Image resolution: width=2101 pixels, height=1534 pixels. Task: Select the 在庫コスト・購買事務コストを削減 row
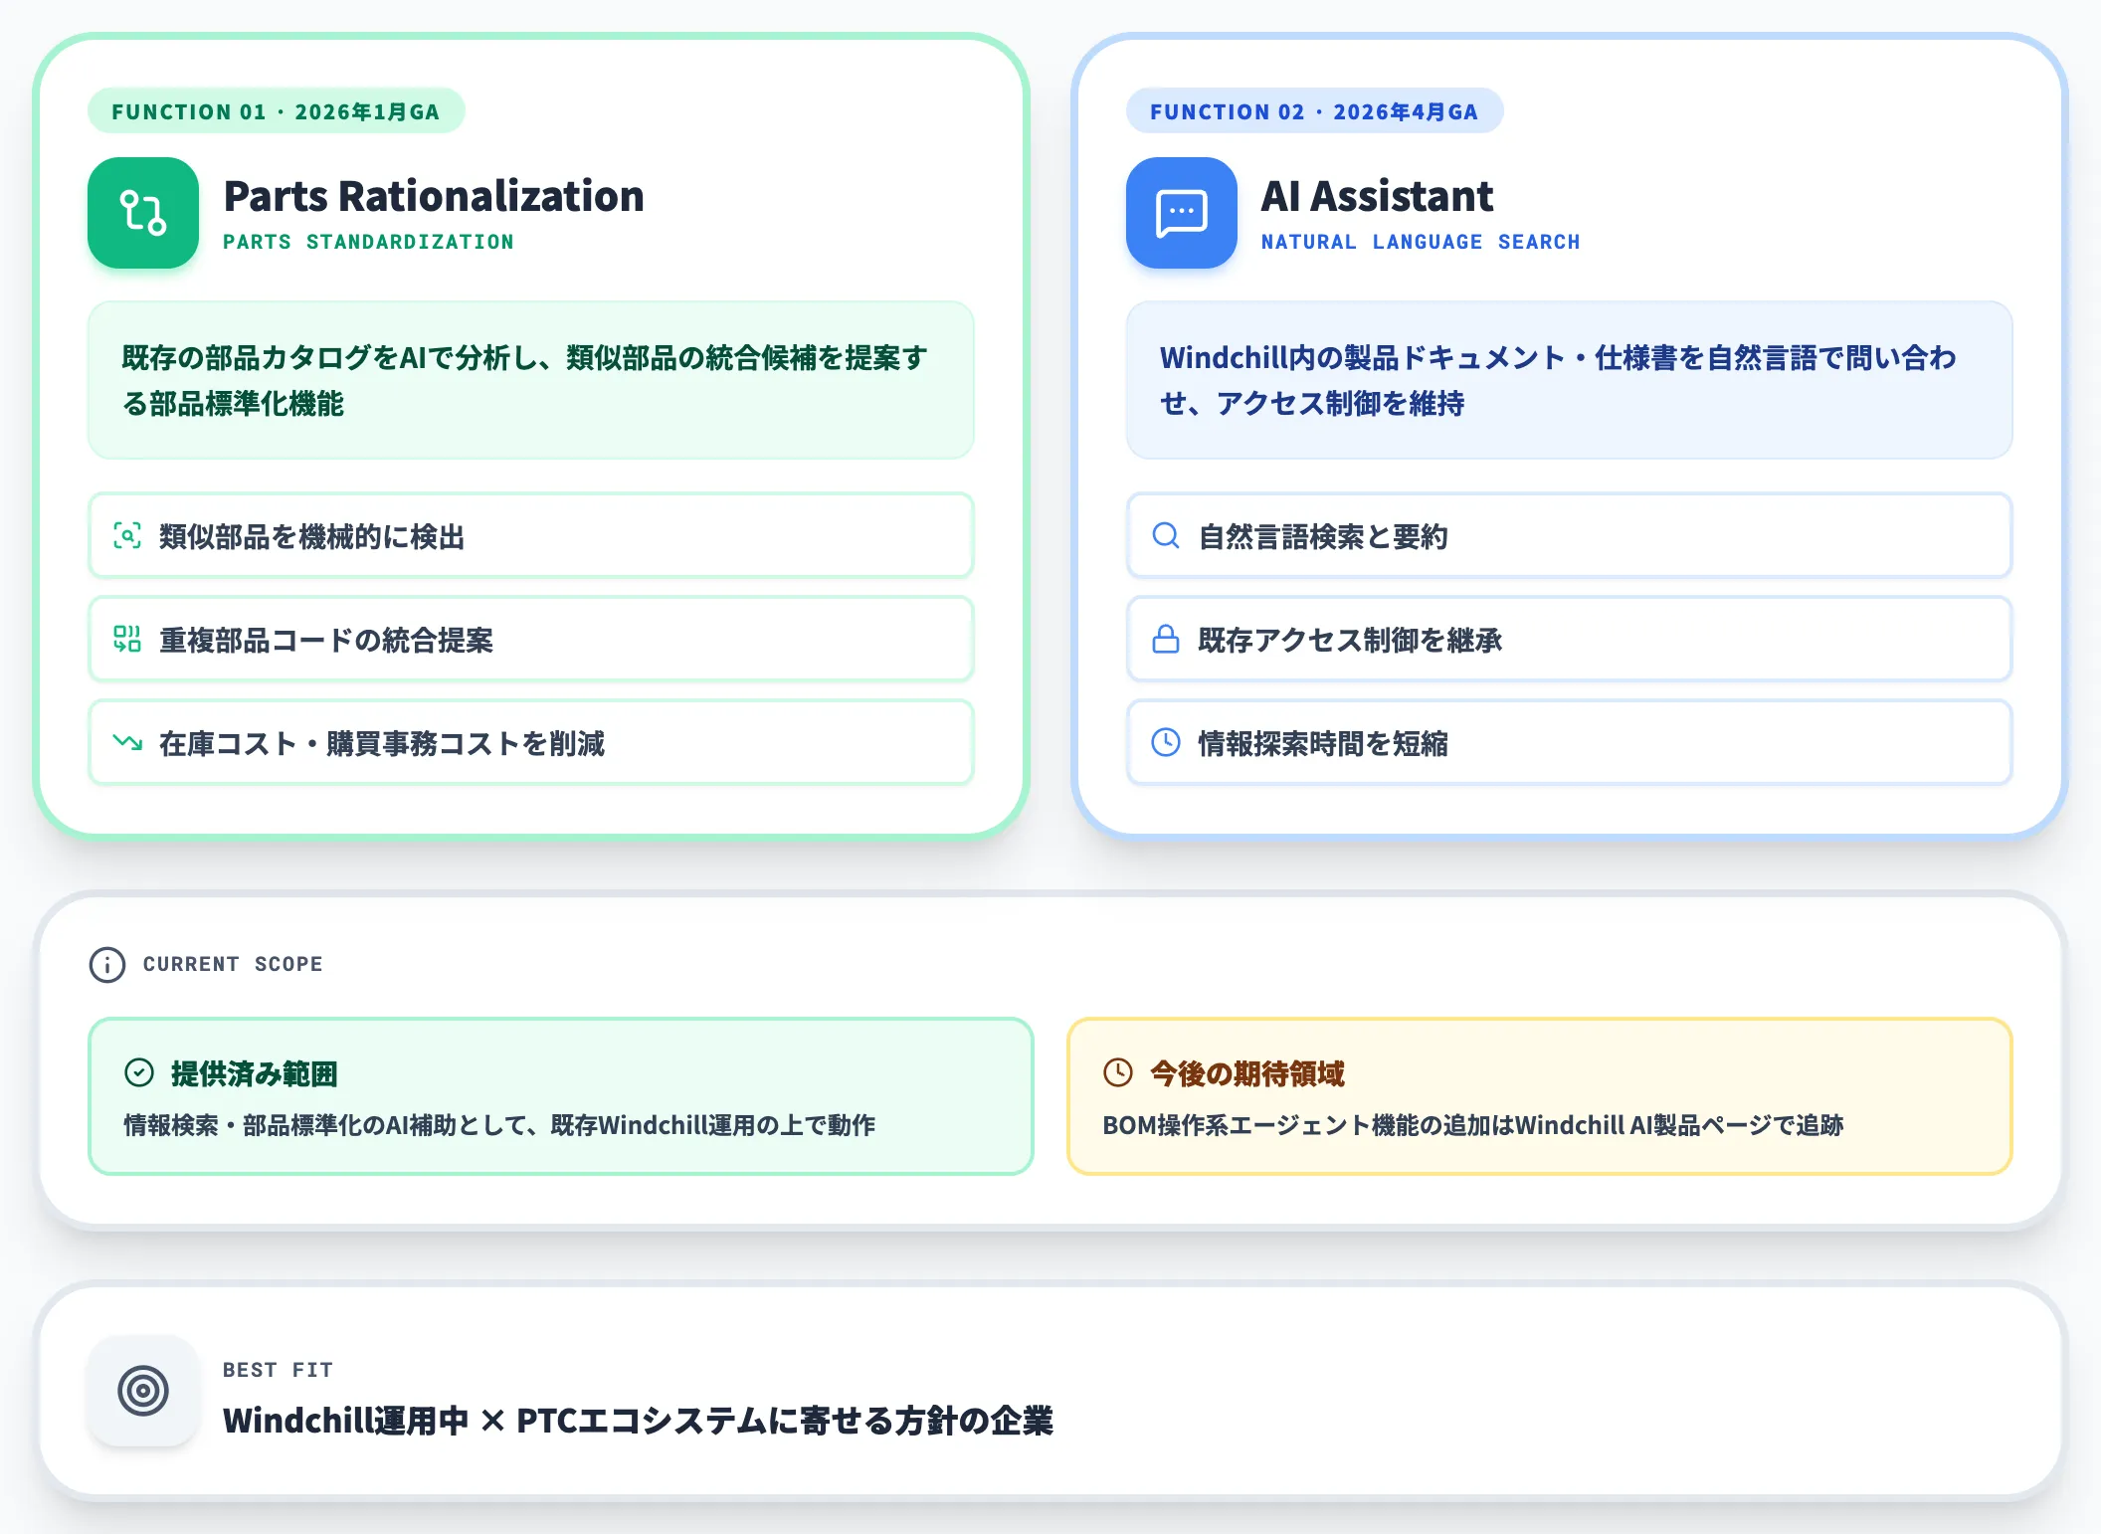(x=531, y=743)
